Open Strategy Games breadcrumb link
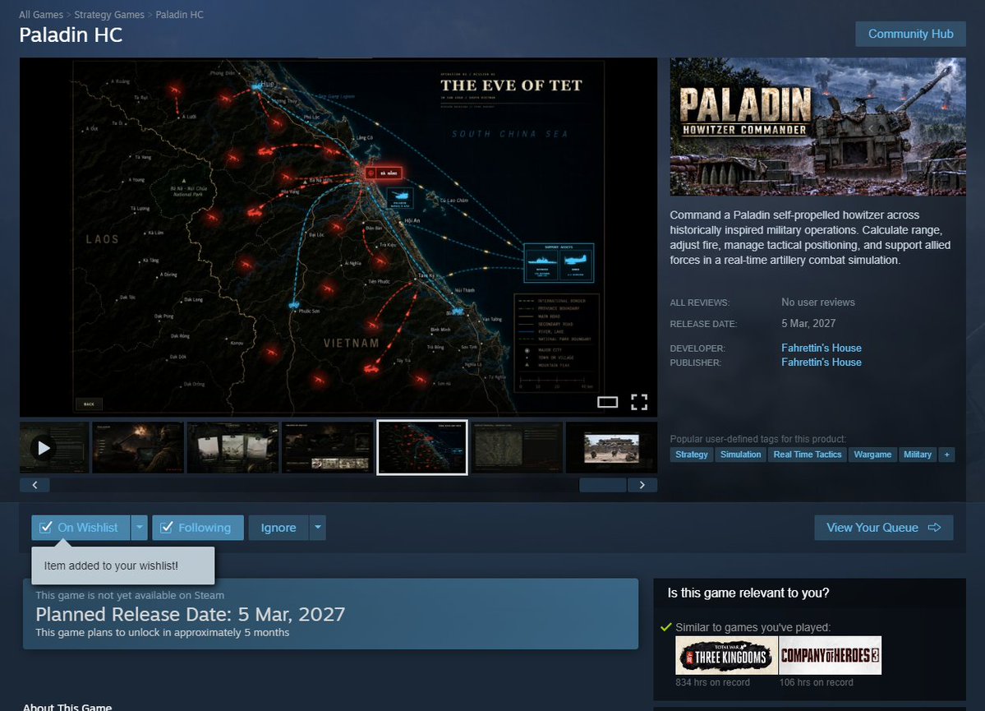This screenshot has width=985, height=711. pos(109,15)
